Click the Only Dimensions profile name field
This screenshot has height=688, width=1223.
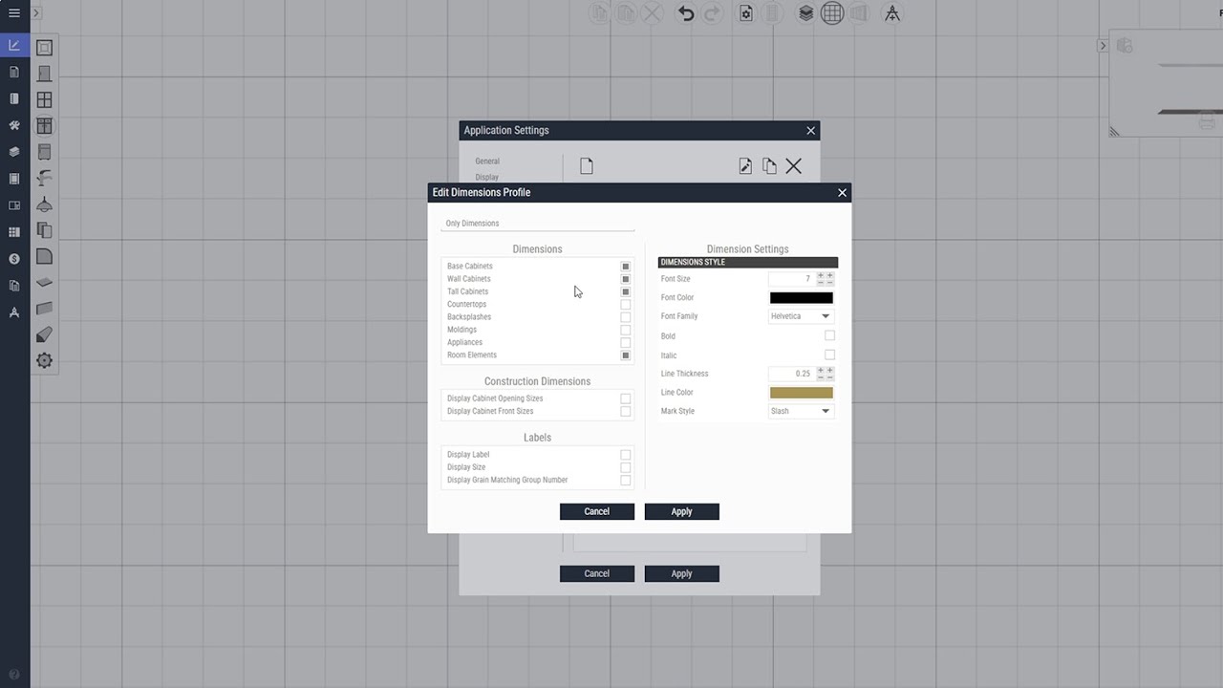[x=538, y=224]
